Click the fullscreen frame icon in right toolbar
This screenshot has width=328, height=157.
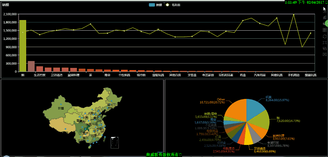[x=324, y=42]
